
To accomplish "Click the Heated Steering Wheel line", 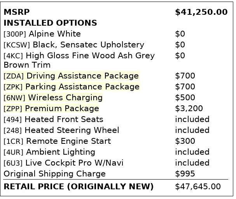I will [x=61, y=130].
